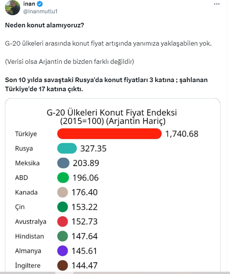The width and height of the screenshot is (230, 274).
Task: Click the chart title "G-20 Ülkeleri Konut Fiyat Endeksi"
Action: [x=112, y=113]
